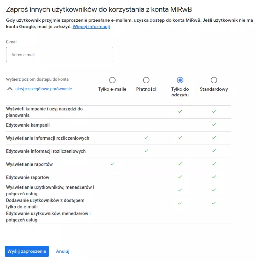This screenshot has height=262, width=257.
Task: Click the Tylko do odczytu checkmark for "Wyświetl kampanie"
Action: [x=180, y=112]
